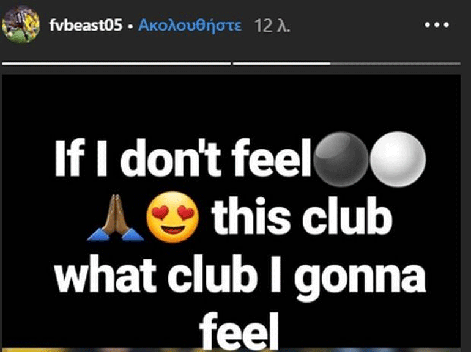This screenshot has width=471, height=352.
Task: Jump to the first completed story segment
Action: click(x=117, y=64)
